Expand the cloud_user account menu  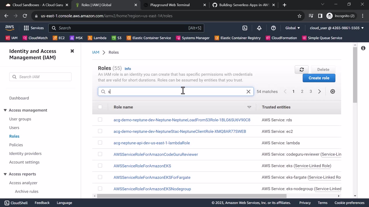(337, 28)
